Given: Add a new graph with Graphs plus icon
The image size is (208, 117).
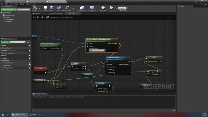Looking at the screenshot, I should click(30, 45).
